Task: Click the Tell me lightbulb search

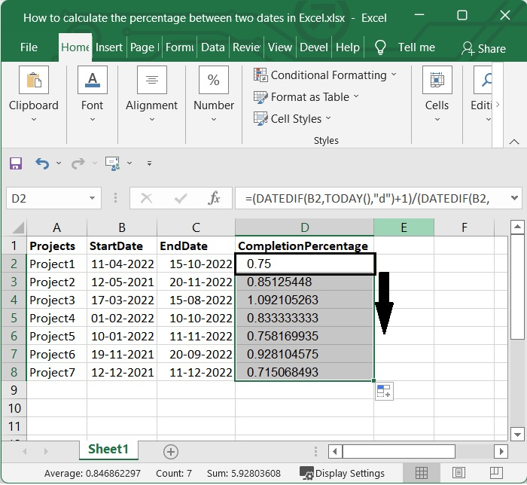Action: click(405, 47)
